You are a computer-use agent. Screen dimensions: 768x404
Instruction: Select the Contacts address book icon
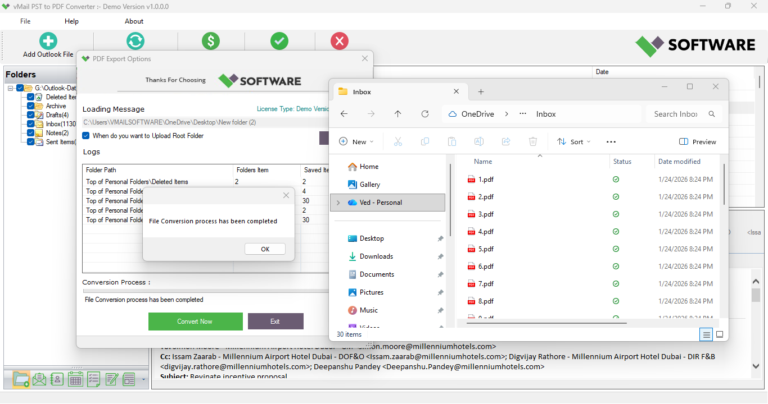pyautogui.click(x=57, y=379)
